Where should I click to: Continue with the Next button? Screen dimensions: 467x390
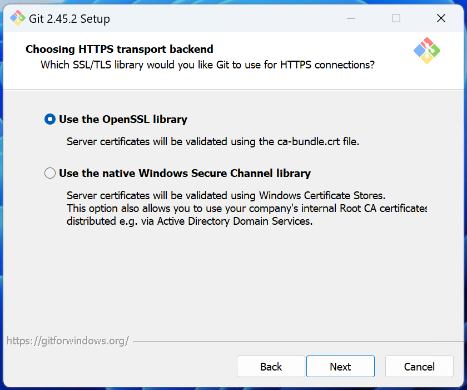coord(340,366)
